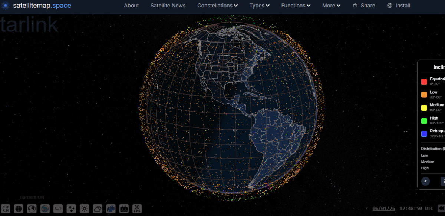Switch to the colored Earth texture icon
The height and width of the screenshot is (216, 445).
click(x=45, y=209)
